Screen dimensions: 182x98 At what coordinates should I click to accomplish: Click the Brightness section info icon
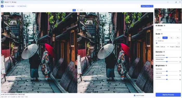point(166,66)
